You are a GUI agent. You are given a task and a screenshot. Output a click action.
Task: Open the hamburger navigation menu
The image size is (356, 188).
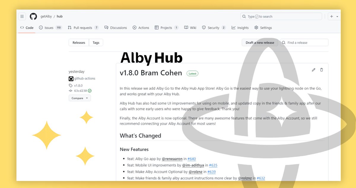pos(22,17)
